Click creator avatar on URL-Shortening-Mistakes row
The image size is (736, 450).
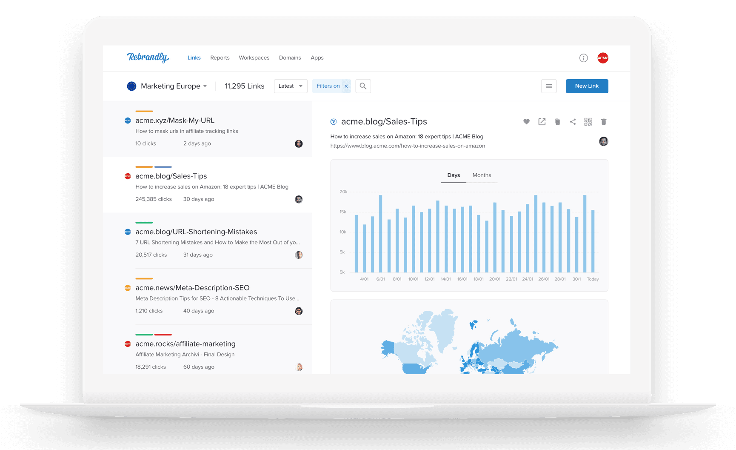(x=299, y=255)
